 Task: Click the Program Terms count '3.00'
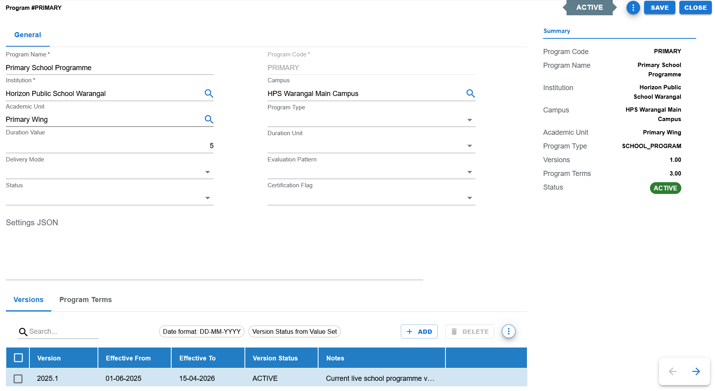pyautogui.click(x=675, y=174)
